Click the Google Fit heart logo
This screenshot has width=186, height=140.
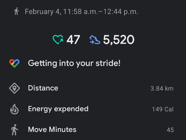14,63
